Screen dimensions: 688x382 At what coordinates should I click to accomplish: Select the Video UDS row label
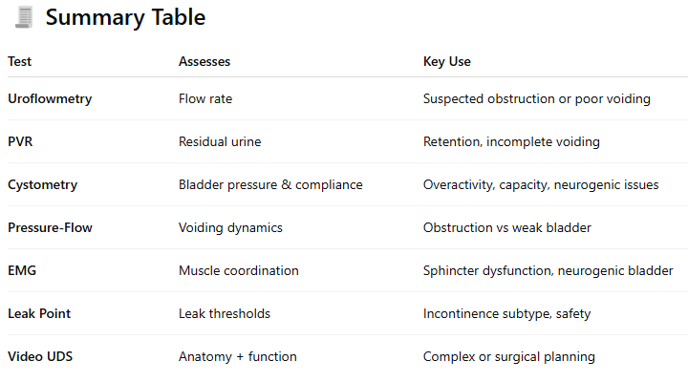(x=40, y=356)
